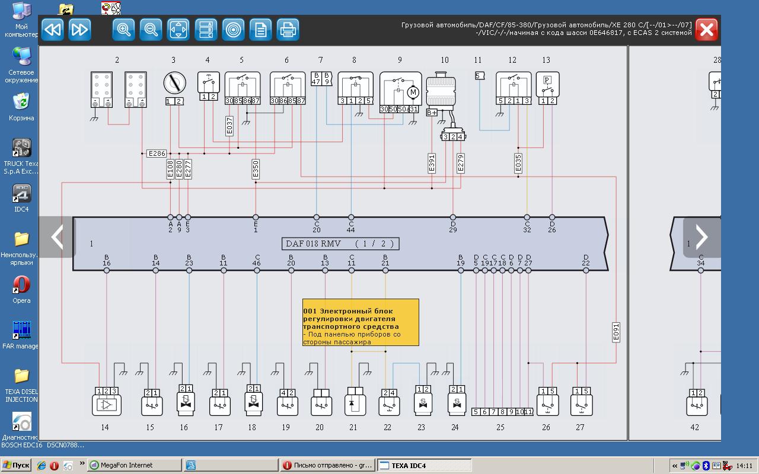Select relay component number 5

click(242, 89)
